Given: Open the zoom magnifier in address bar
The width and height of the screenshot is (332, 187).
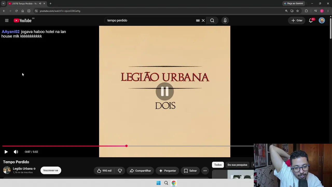Looking at the screenshot, I should click(286, 11).
